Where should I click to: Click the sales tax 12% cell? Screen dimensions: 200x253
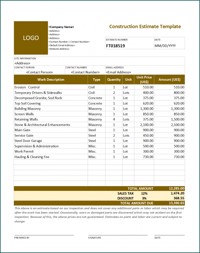[144, 194]
